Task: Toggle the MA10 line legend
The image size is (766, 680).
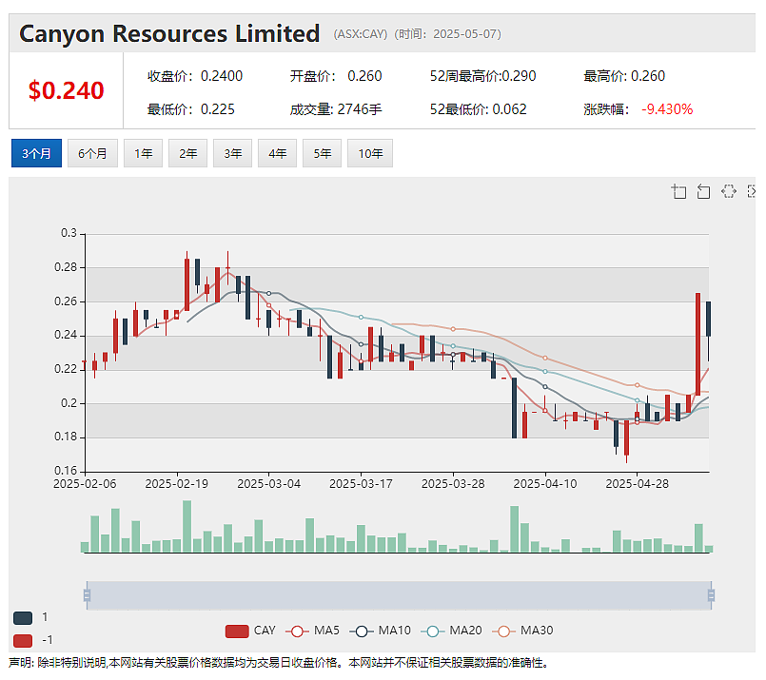Action: pos(380,631)
